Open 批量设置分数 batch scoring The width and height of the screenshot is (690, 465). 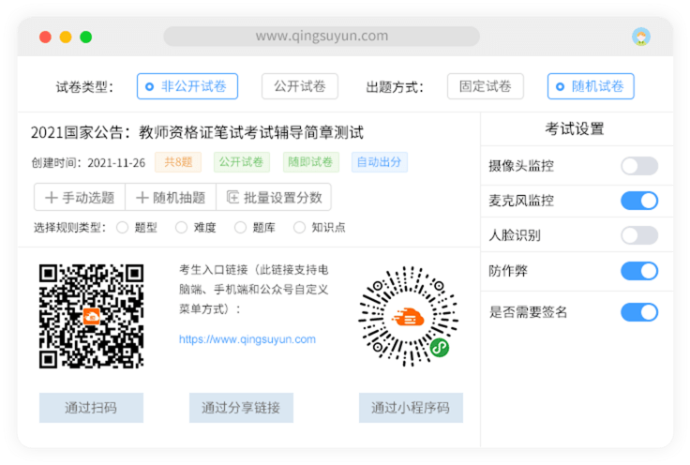[274, 197]
